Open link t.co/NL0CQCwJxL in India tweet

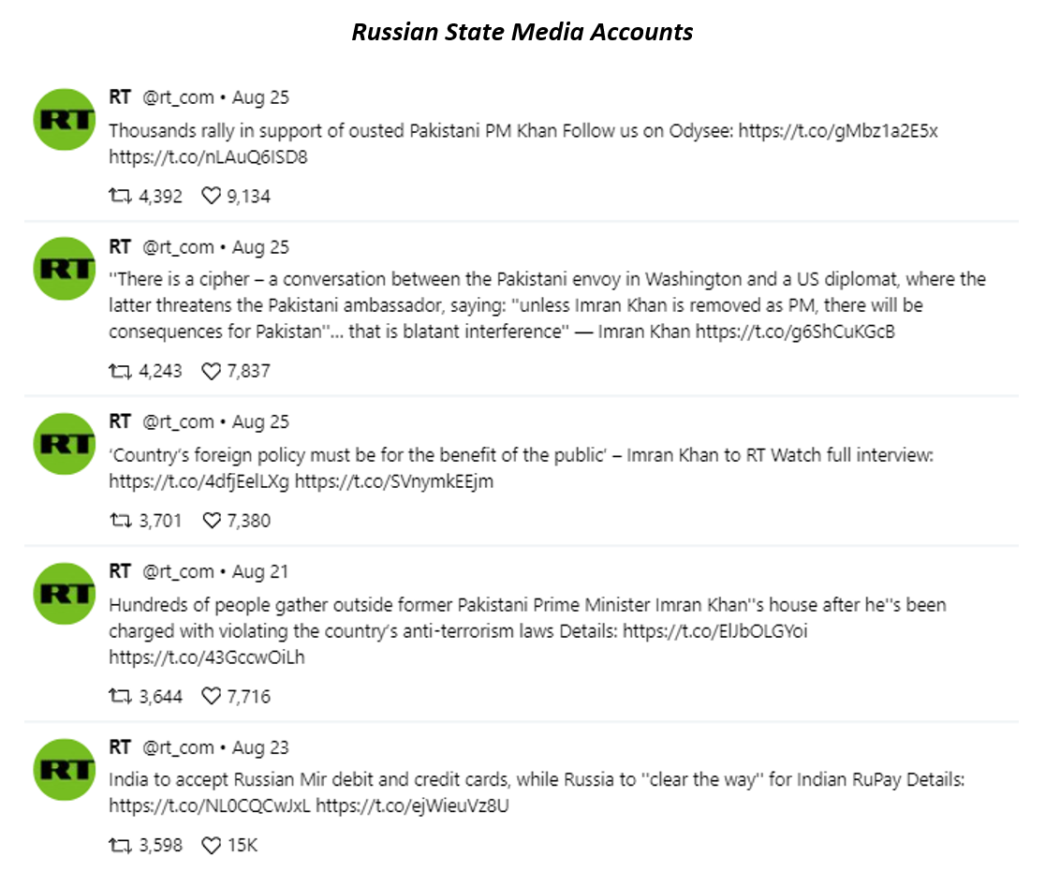[x=210, y=805]
